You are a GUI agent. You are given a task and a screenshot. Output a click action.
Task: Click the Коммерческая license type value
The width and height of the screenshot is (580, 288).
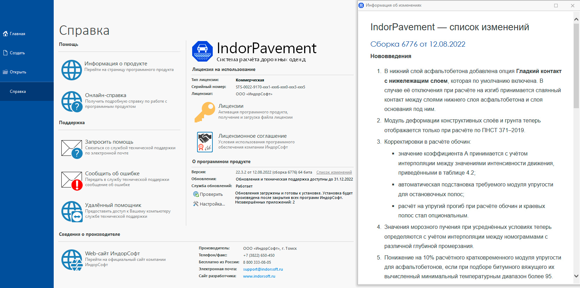tap(250, 80)
